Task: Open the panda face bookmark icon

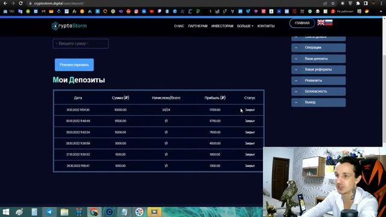Action: pos(318,11)
